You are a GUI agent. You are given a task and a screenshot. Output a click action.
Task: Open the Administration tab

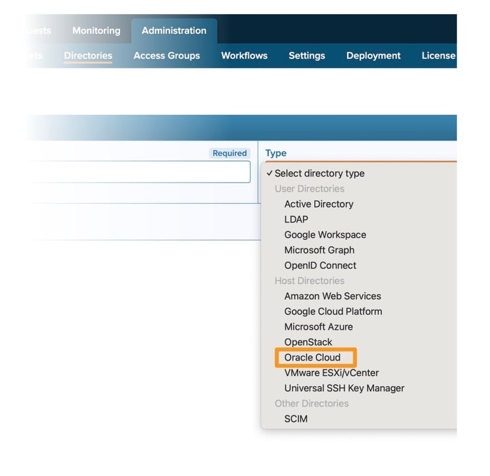pyautogui.click(x=174, y=30)
